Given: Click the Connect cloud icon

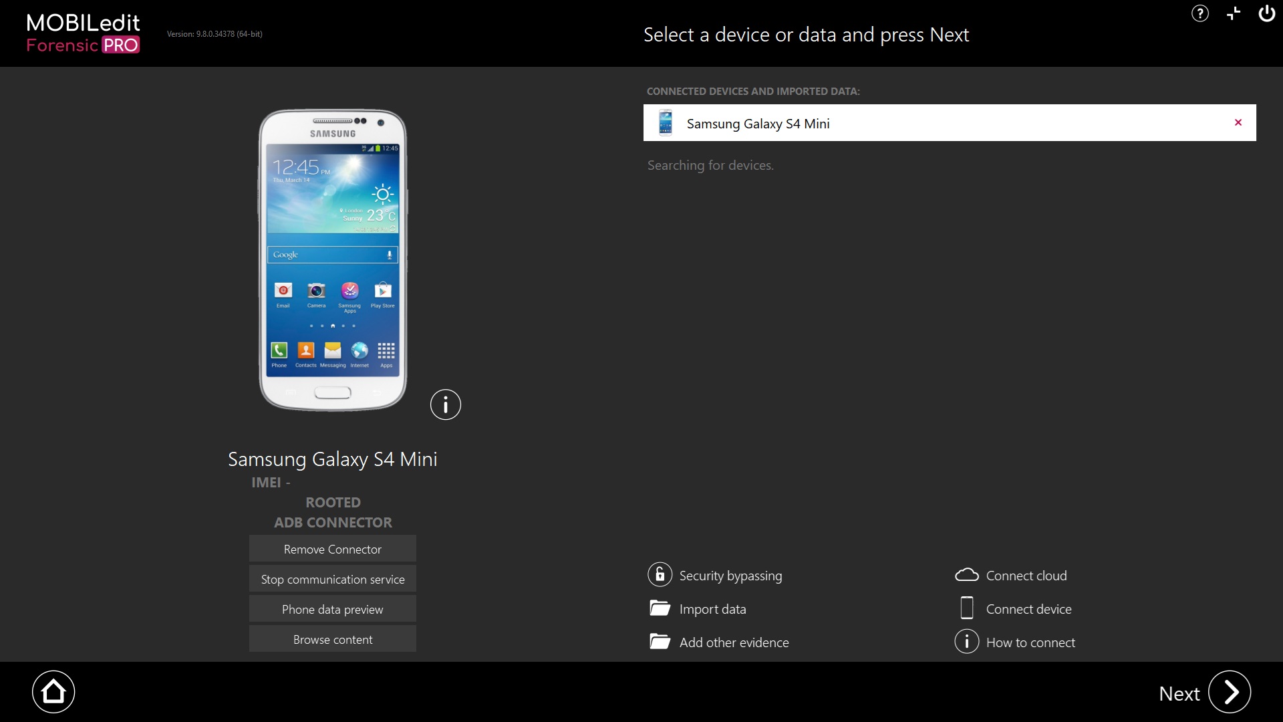Looking at the screenshot, I should 967,575.
